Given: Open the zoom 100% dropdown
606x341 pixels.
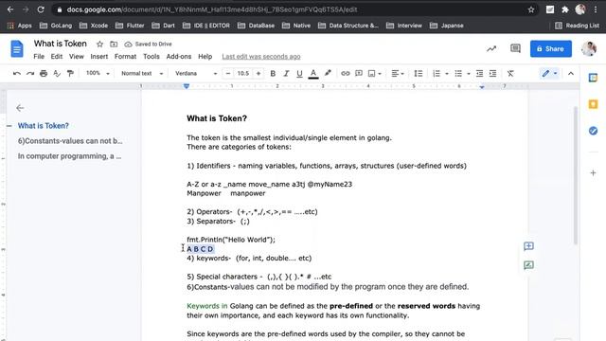Looking at the screenshot, I should tap(98, 73).
